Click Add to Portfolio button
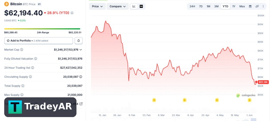 pos(38,41)
